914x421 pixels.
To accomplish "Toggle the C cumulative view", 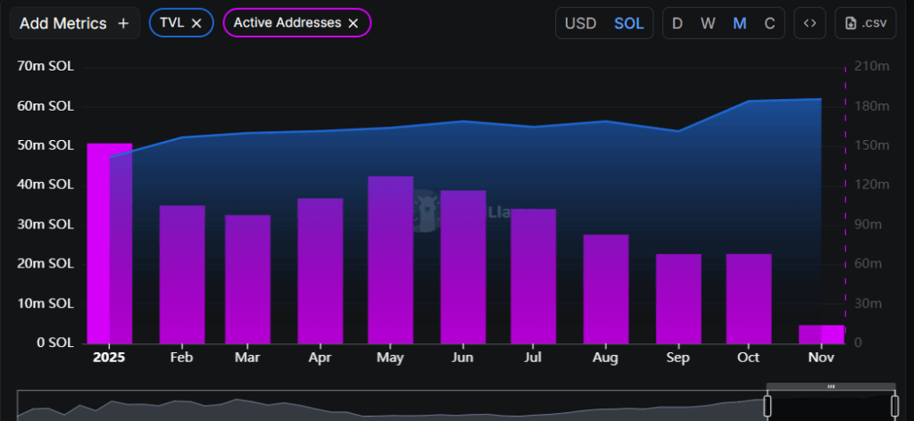I will click(x=769, y=23).
